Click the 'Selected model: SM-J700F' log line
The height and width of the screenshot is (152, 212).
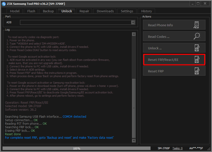[23, 106]
